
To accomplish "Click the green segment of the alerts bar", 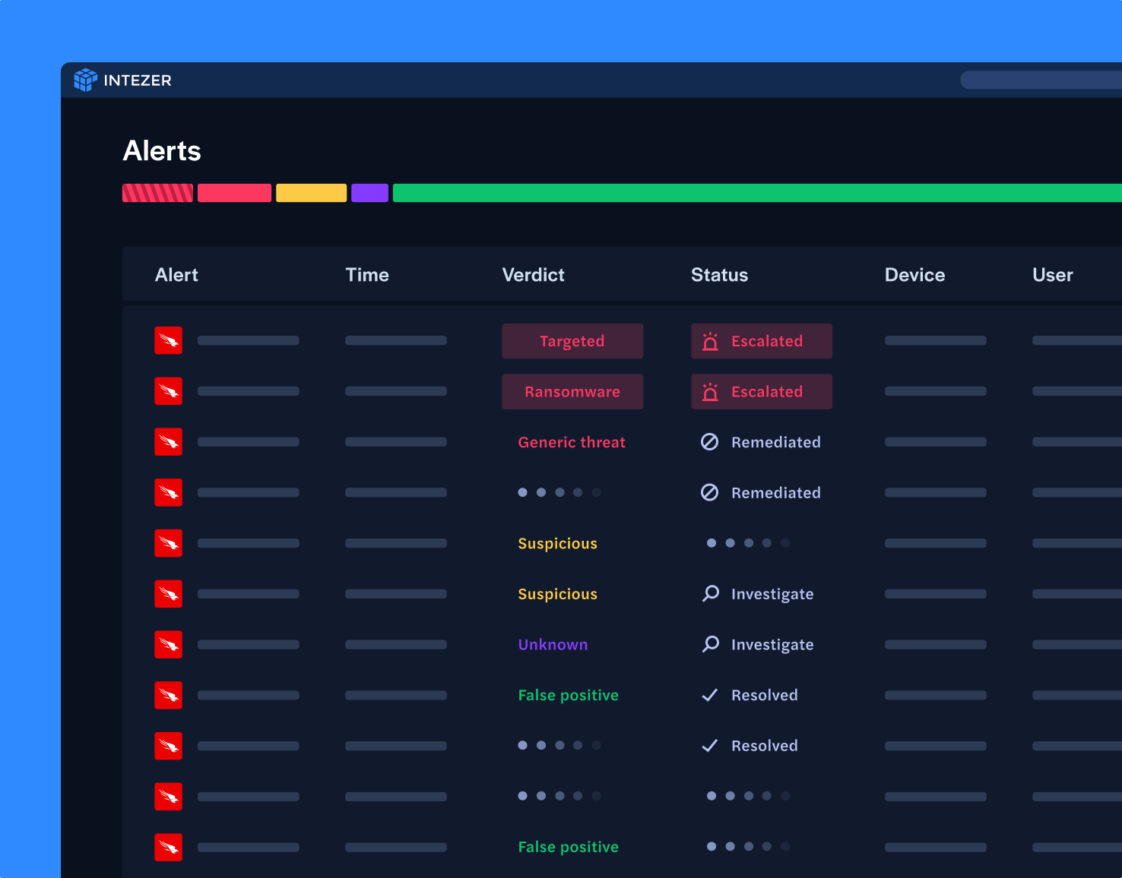I will [756, 193].
